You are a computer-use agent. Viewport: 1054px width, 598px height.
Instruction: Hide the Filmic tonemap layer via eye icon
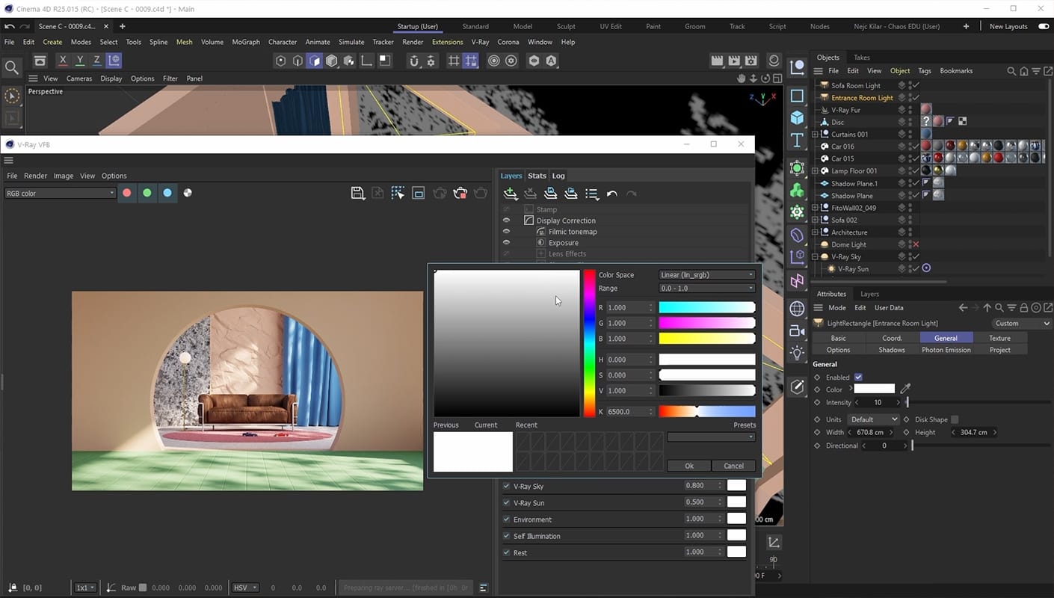tap(506, 232)
